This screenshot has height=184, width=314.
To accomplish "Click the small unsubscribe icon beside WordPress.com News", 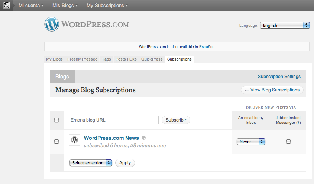I will click(x=143, y=138).
